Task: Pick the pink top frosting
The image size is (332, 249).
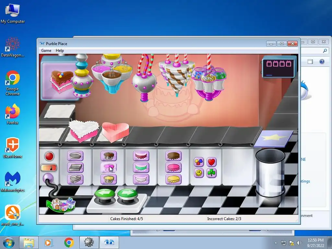Action: coord(173,168)
